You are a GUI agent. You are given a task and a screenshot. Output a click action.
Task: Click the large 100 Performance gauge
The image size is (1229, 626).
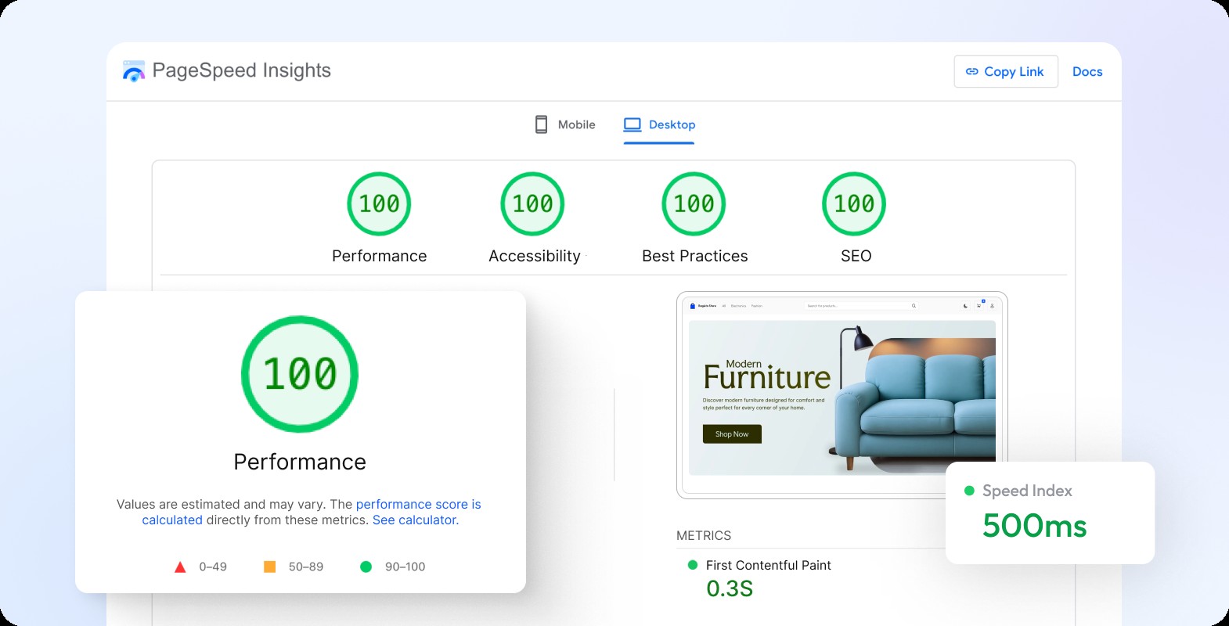(300, 374)
